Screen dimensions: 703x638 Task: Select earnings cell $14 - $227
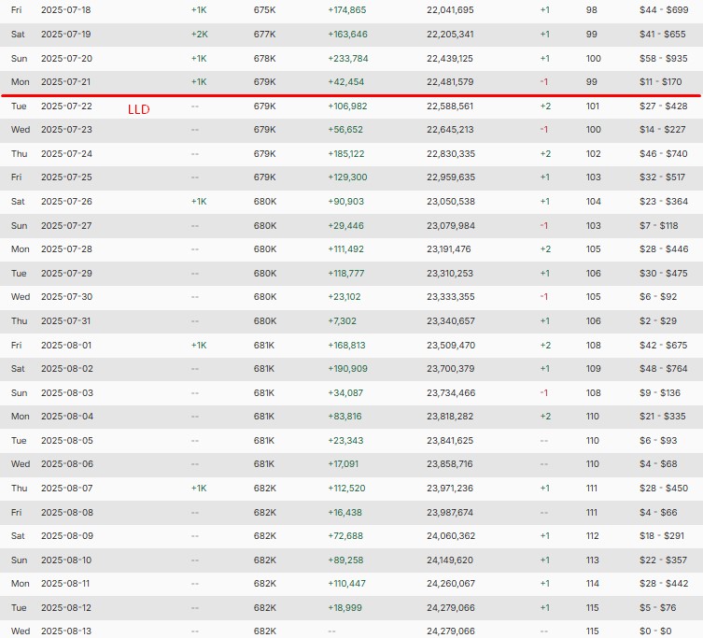coord(662,129)
